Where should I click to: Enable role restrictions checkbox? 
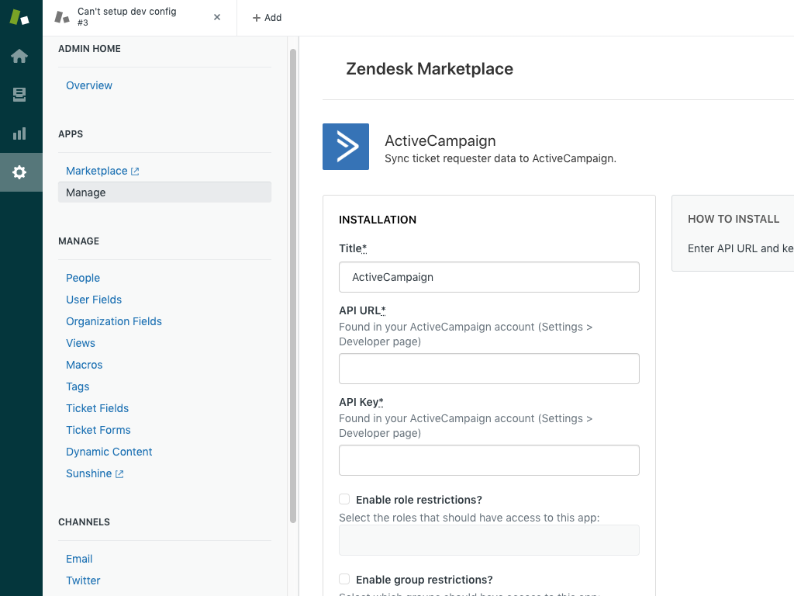tap(344, 499)
